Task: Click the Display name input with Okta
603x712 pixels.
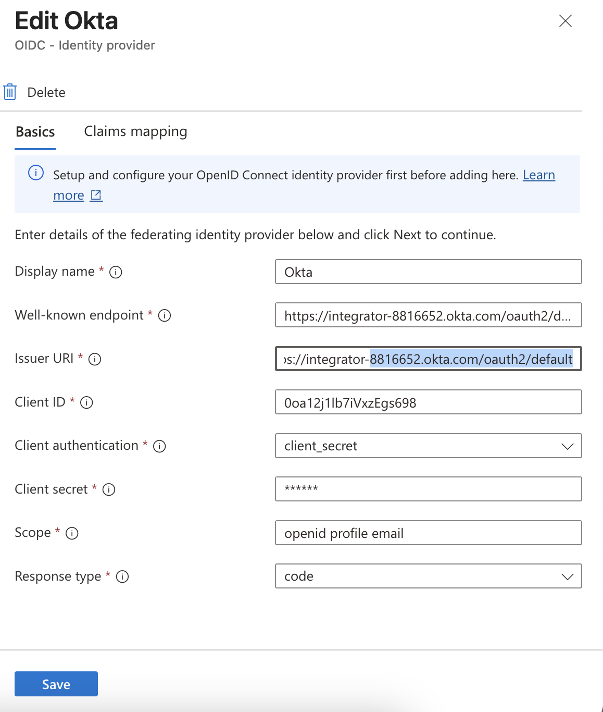Action: click(x=428, y=272)
